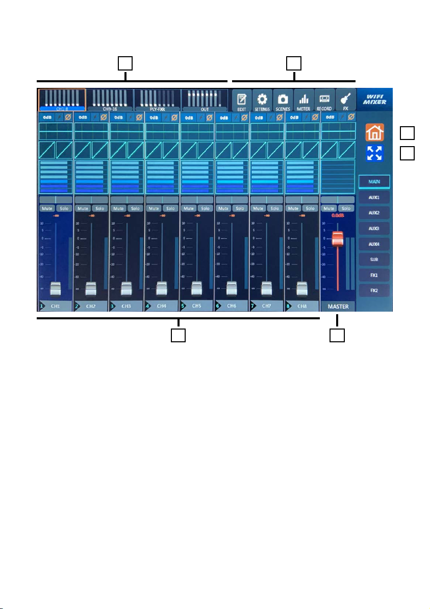Open SCENES camera icon
The width and height of the screenshot is (430, 609).
[283, 101]
